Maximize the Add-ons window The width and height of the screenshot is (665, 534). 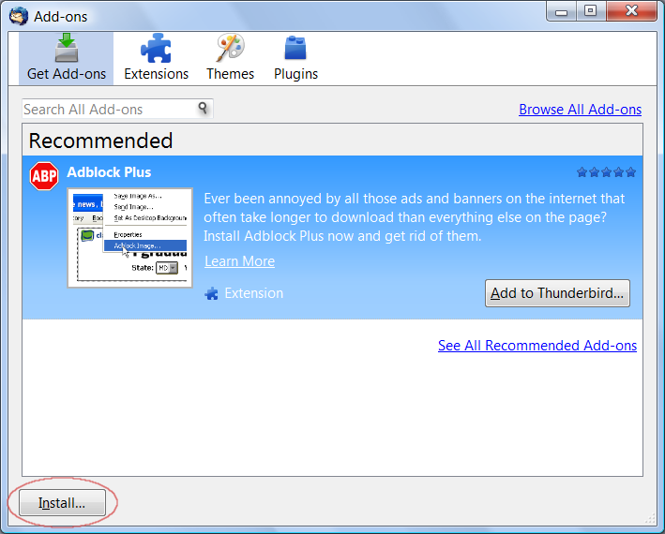tap(590, 11)
